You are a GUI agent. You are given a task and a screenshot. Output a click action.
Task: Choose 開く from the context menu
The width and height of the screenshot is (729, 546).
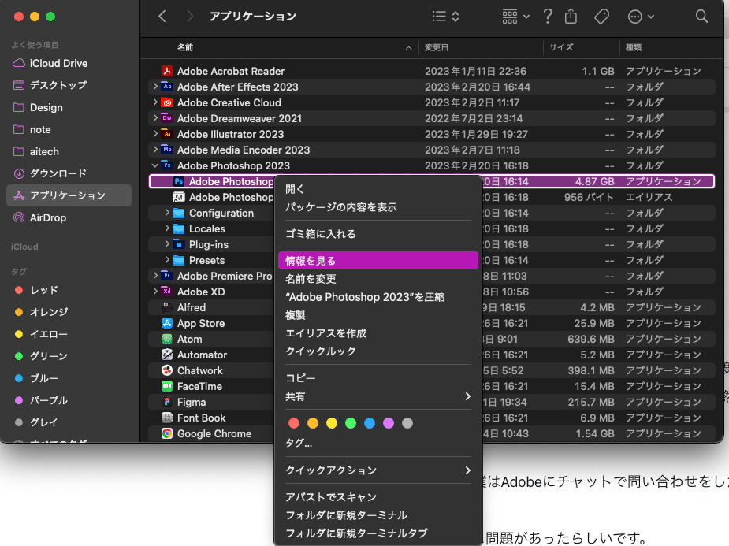378,189
